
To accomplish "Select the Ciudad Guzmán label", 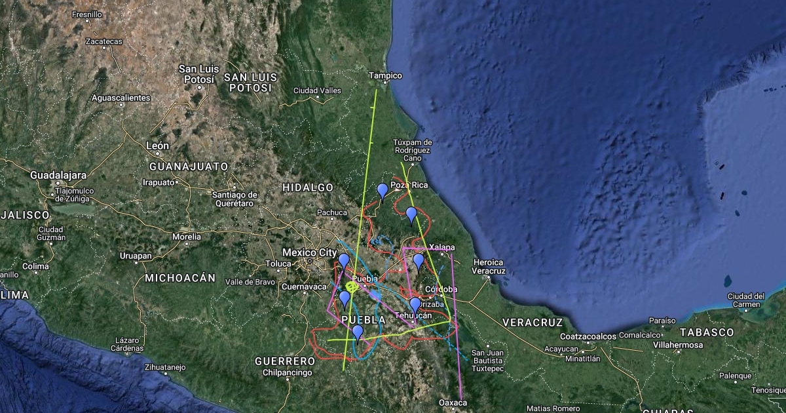I will 51,233.
